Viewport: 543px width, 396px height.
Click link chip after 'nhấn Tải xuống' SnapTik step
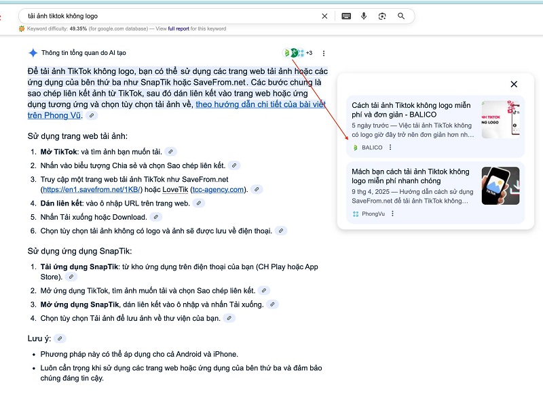(272, 304)
